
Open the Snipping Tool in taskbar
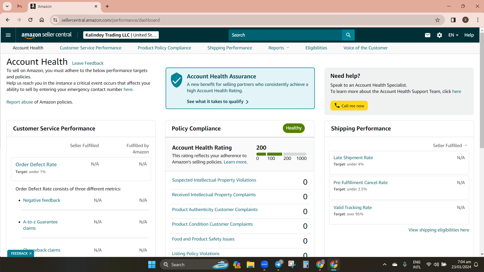[x=292, y=264]
